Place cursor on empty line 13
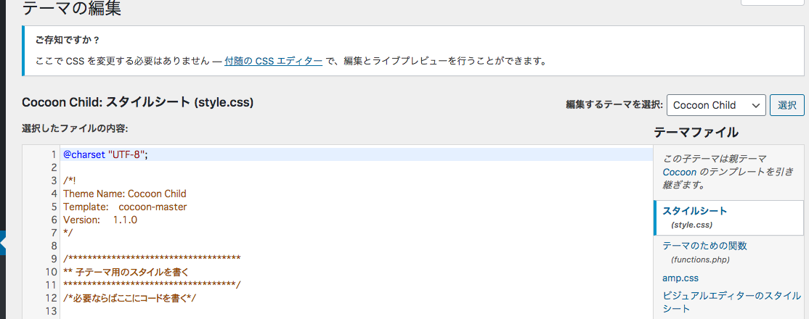Viewport: 809px width, 319px height. coord(356,311)
